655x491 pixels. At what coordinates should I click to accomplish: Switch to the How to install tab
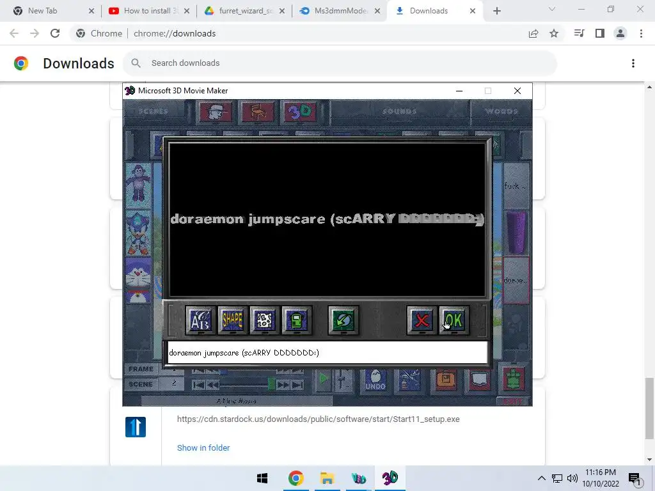coord(151,11)
